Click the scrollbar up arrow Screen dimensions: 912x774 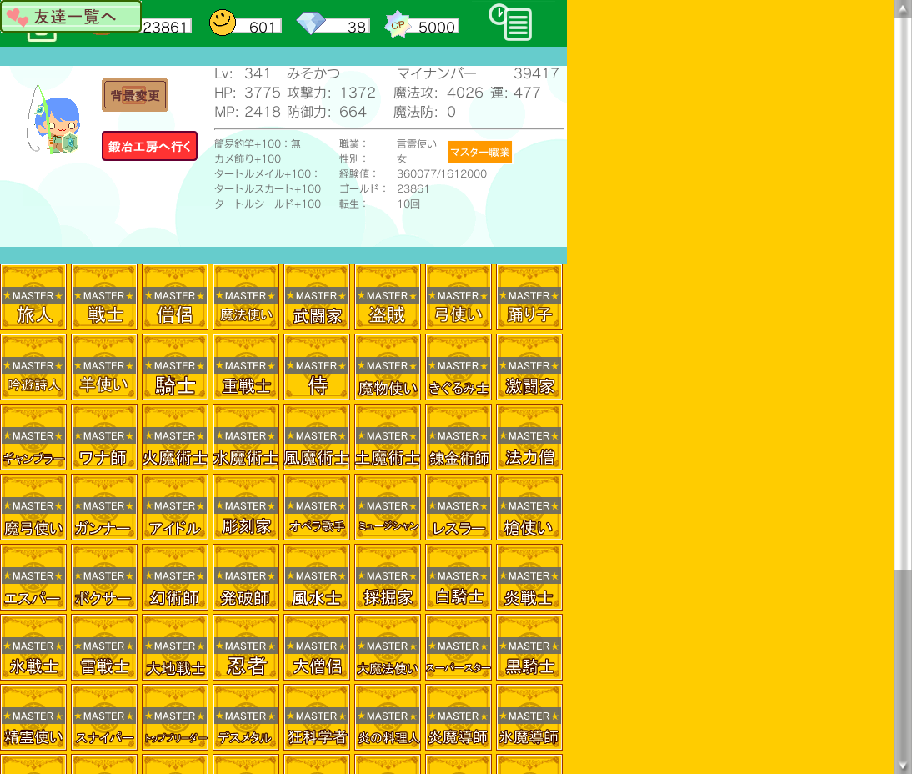[903, 8]
